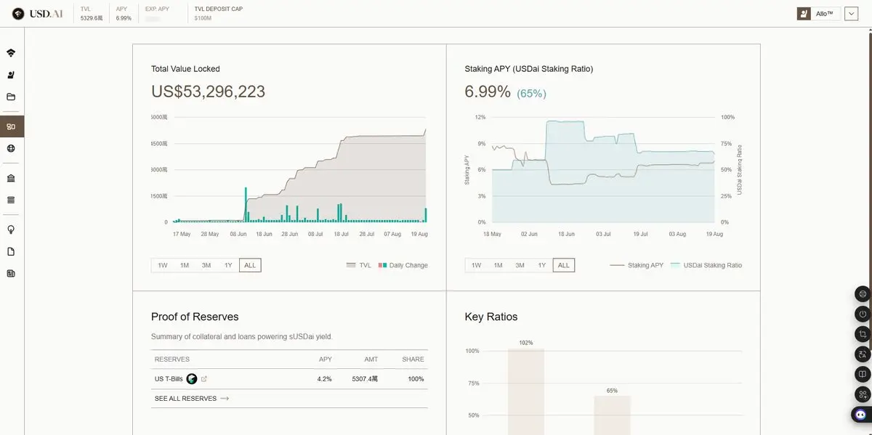872x435 pixels.
Task: Toggle the TVL legend series
Action: (359, 265)
